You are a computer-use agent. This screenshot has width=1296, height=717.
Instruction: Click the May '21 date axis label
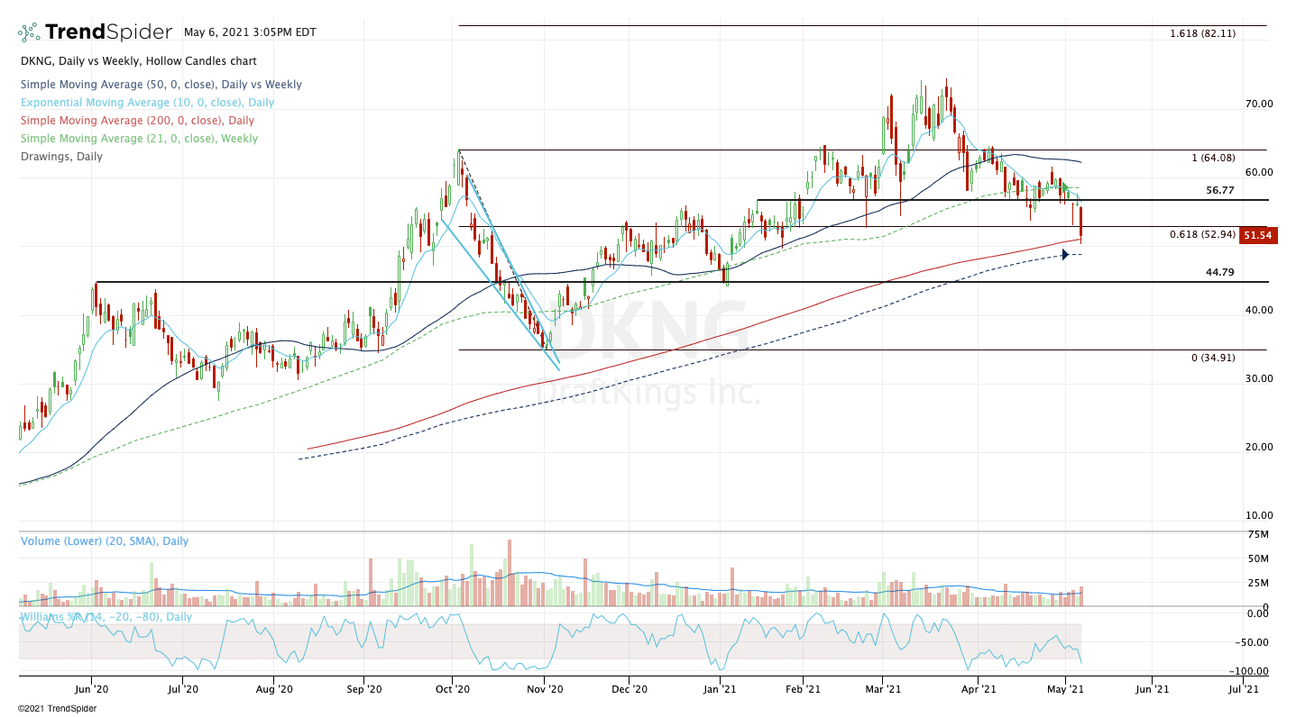click(x=1065, y=690)
